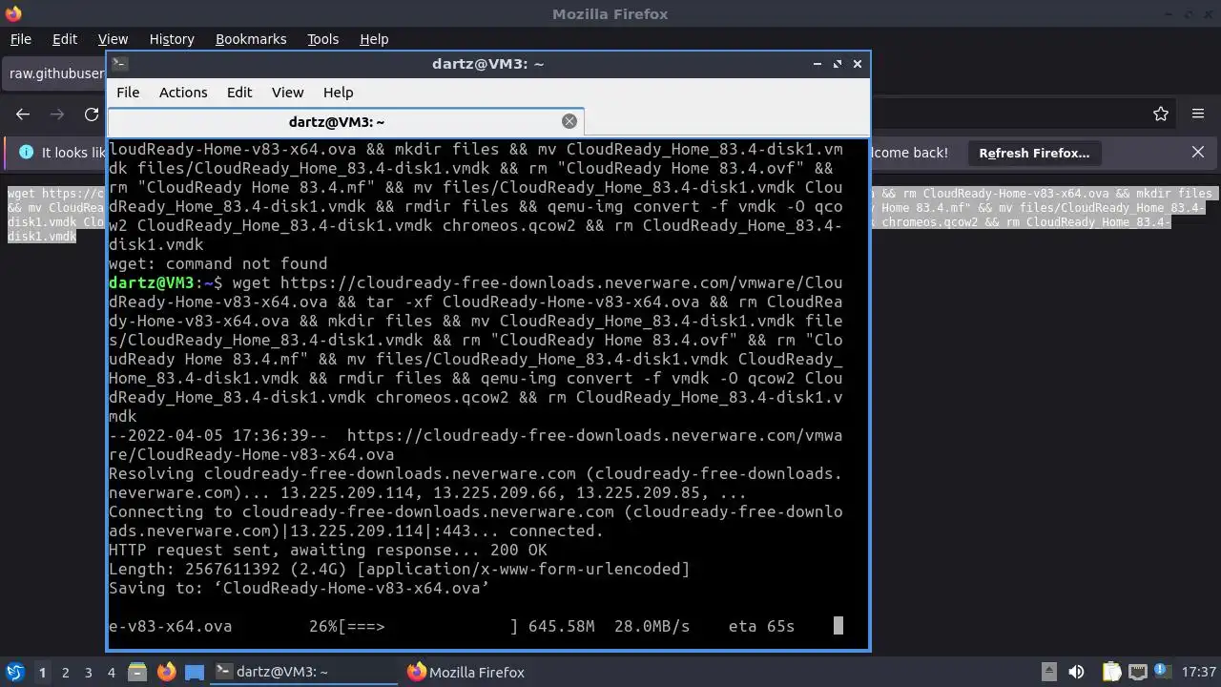
Task: Select the dartz@VM3 terminal tab
Action: point(345,121)
